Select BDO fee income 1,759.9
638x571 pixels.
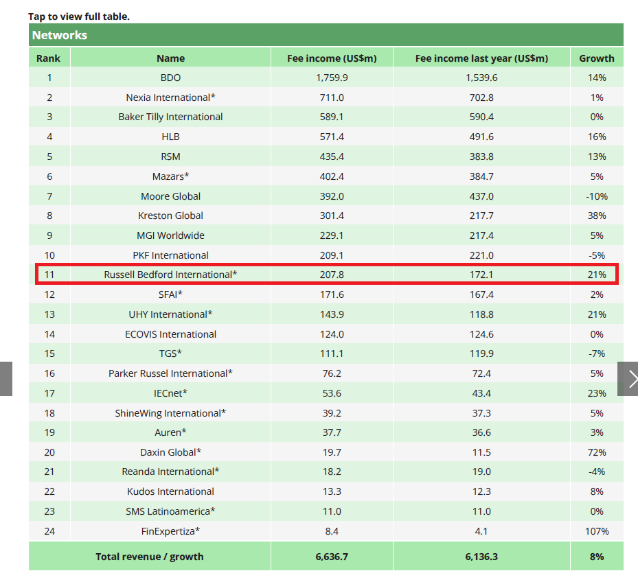(332, 78)
